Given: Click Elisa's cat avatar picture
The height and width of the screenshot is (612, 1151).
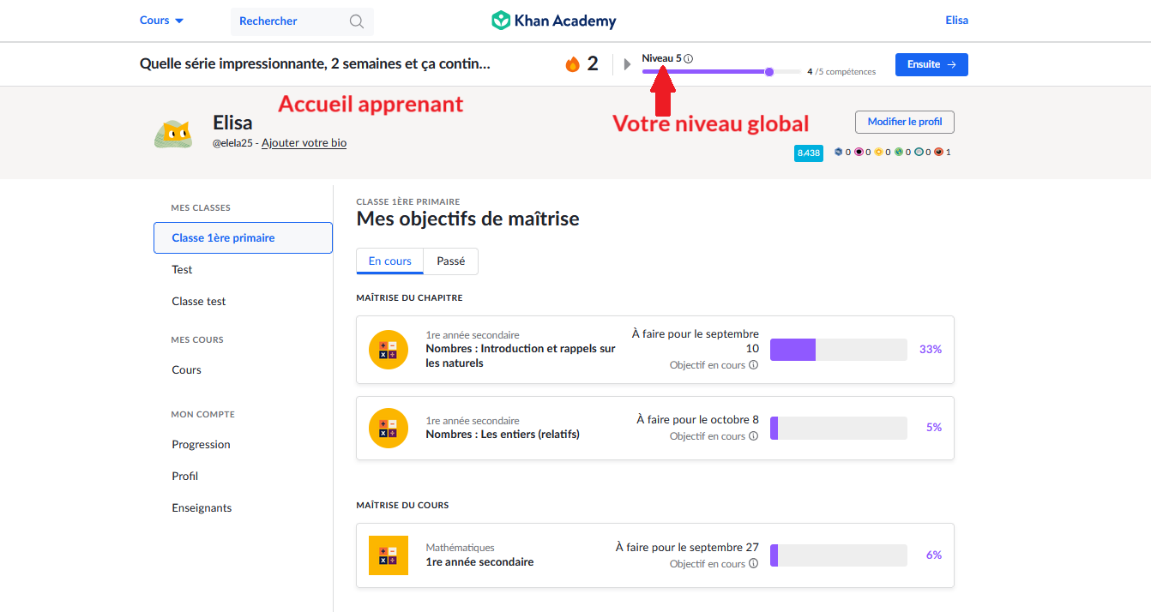Looking at the screenshot, I should click(x=173, y=134).
